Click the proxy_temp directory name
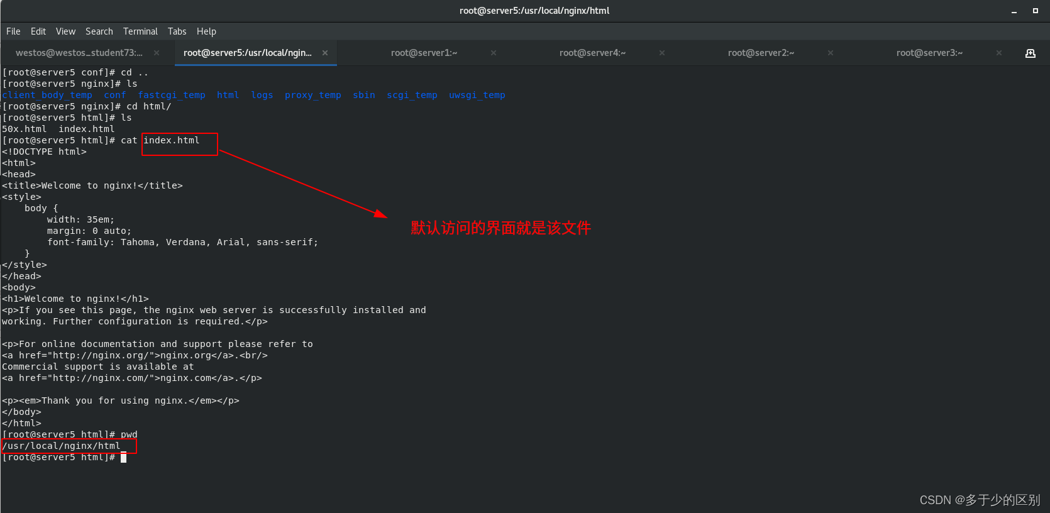The image size is (1050, 513). [x=313, y=95]
